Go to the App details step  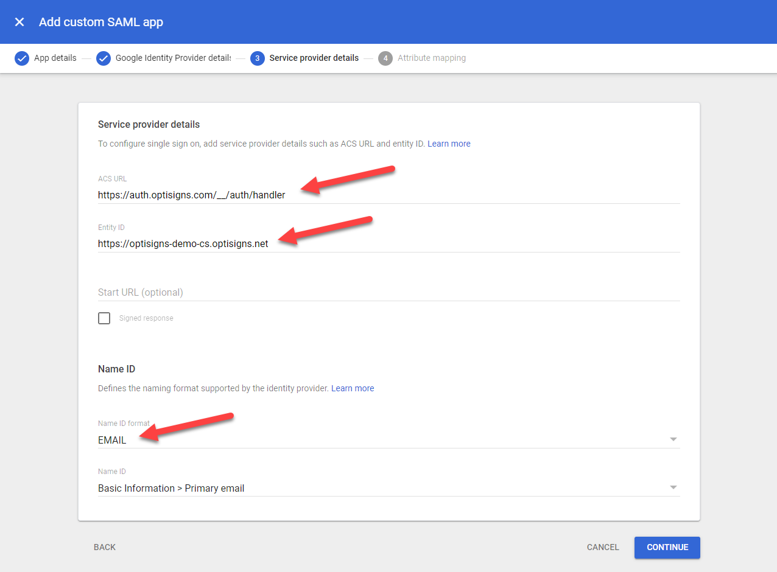pos(55,58)
